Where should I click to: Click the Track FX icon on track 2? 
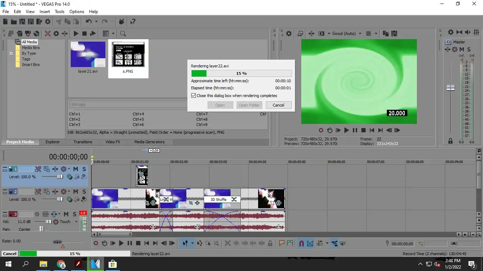point(55,192)
